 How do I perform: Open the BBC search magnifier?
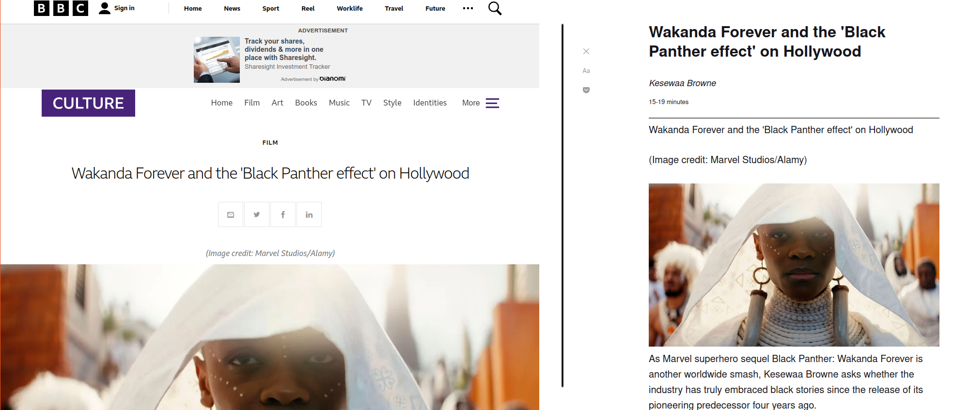click(x=495, y=8)
